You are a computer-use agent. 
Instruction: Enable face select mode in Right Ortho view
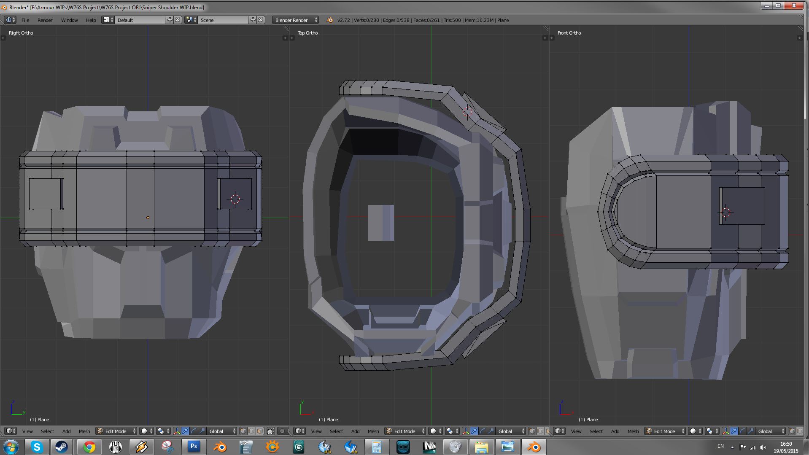260,431
